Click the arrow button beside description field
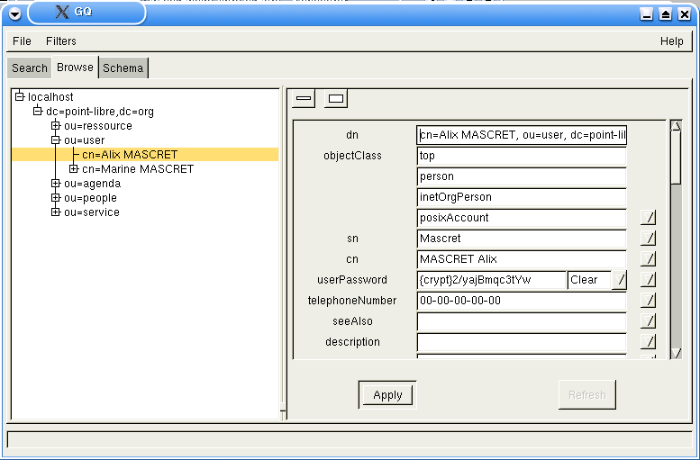 (648, 342)
